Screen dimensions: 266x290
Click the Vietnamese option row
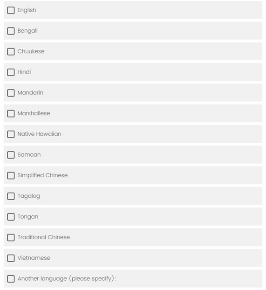coord(133,258)
